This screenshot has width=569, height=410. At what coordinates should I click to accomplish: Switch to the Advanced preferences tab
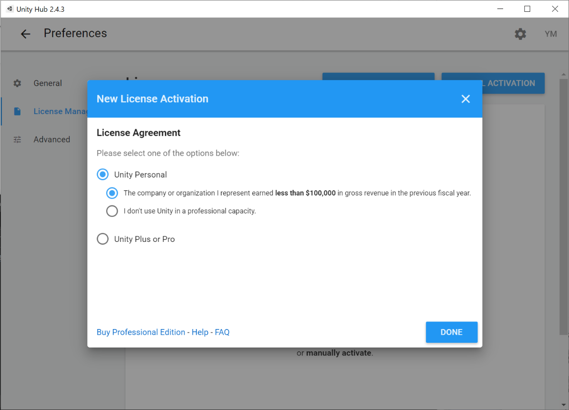click(x=52, y=140)
